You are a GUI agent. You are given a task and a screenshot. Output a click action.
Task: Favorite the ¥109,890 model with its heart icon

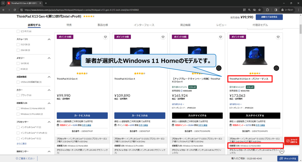(x=163, y=37)
